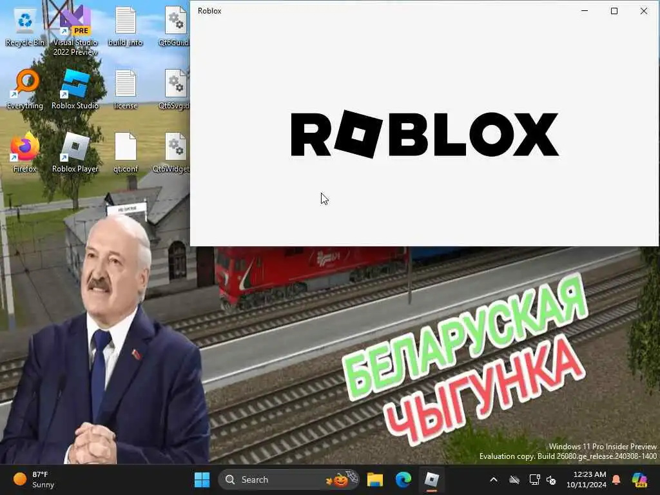Launch Firefox from the desktop

pos(25,152)
